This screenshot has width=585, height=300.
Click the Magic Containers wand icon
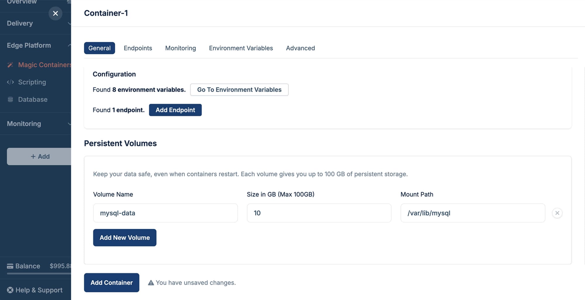pos(10,65)
